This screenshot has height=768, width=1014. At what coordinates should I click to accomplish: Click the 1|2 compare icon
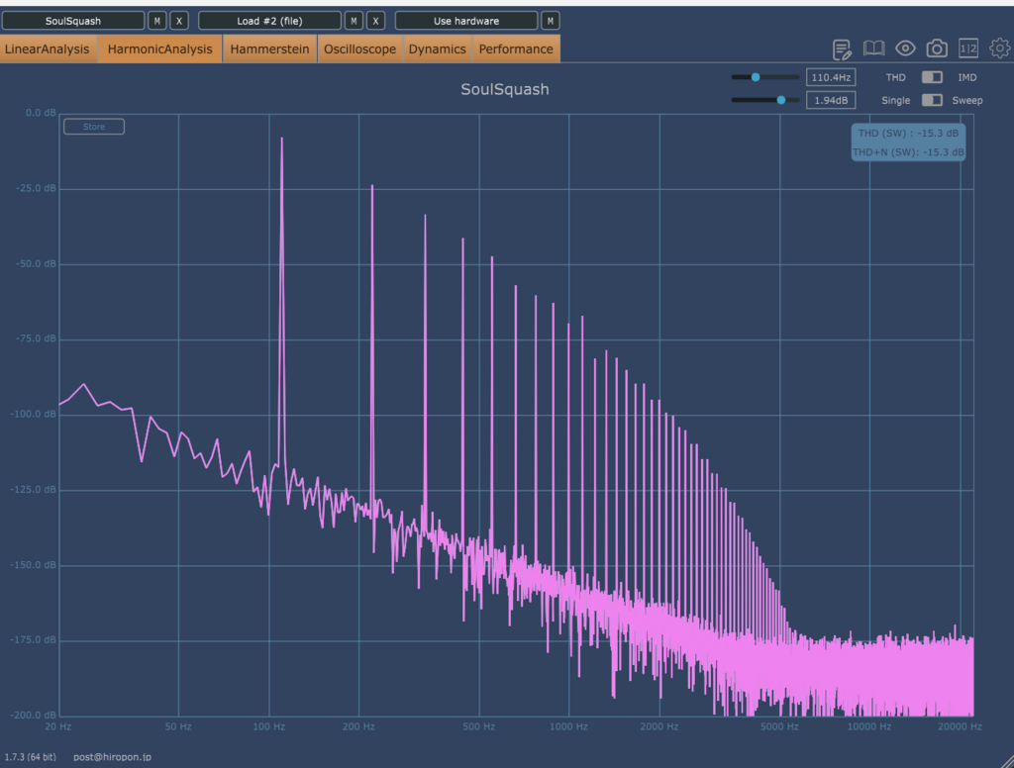pyautogui.click(x=968, y=48)
